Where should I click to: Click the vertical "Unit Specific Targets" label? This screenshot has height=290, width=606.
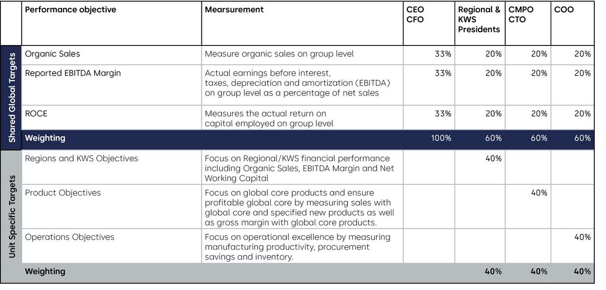[12, 216]
